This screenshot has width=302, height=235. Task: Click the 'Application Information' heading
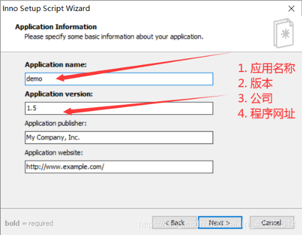(56, 27)
